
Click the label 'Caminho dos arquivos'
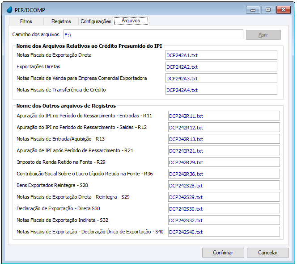coord(36,34)
